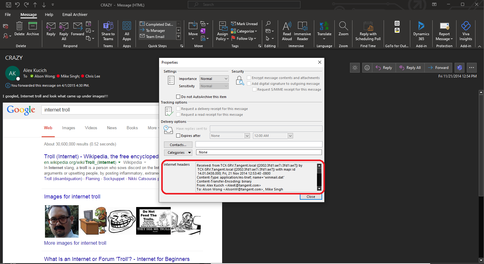
Task: Check the Expires after checkbox
Action: [178, 136]
